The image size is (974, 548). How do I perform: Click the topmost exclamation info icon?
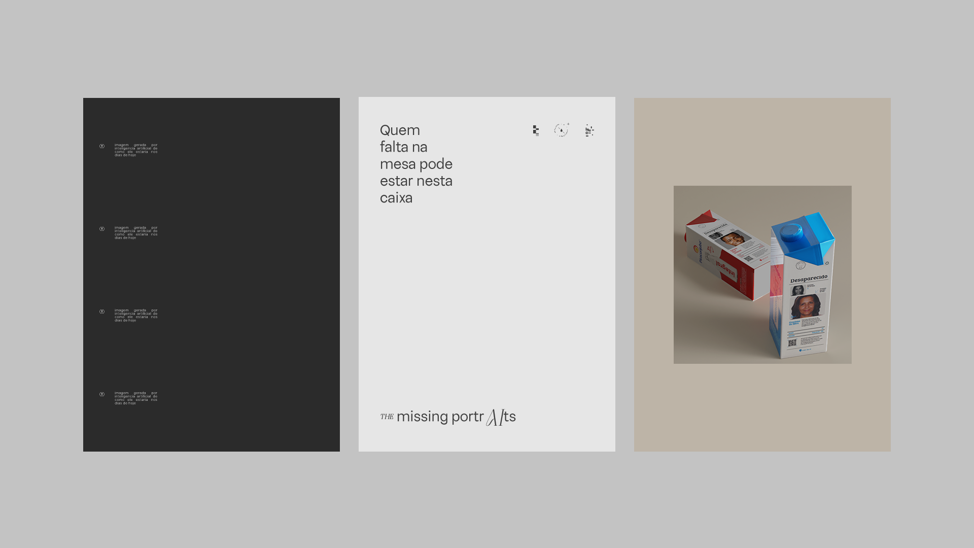(x=102, y=146)
